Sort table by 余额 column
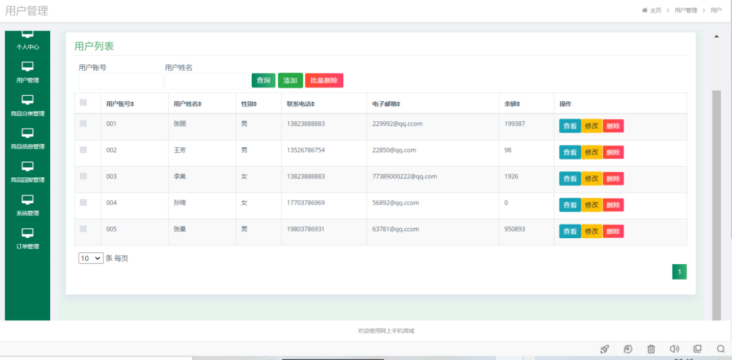The width and height of the screenshot is (732, 360). (512, 104)
